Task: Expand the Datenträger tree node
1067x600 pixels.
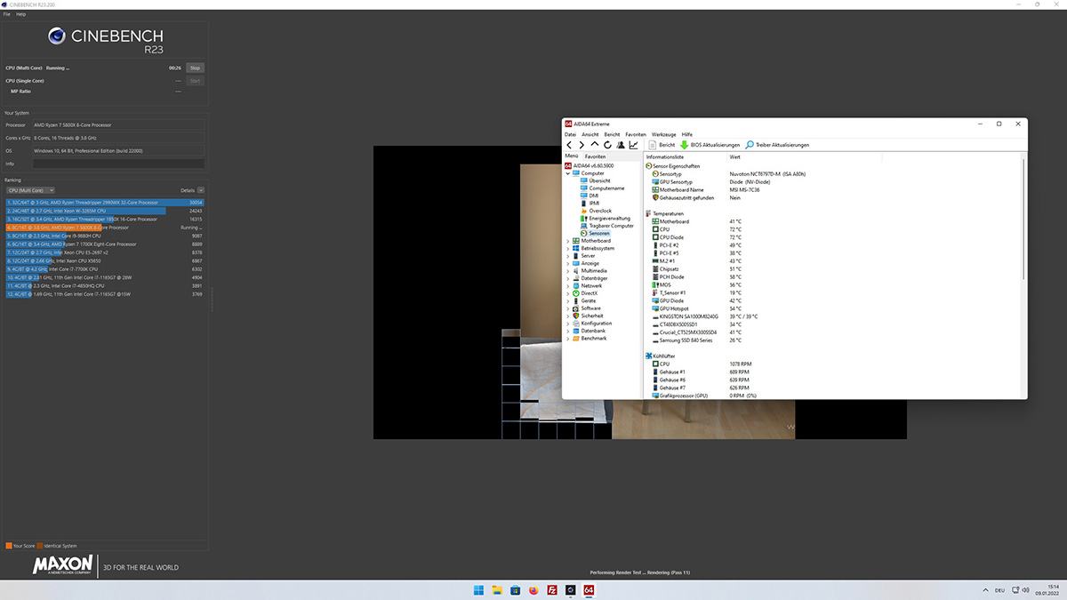Action: coord(568,278)
